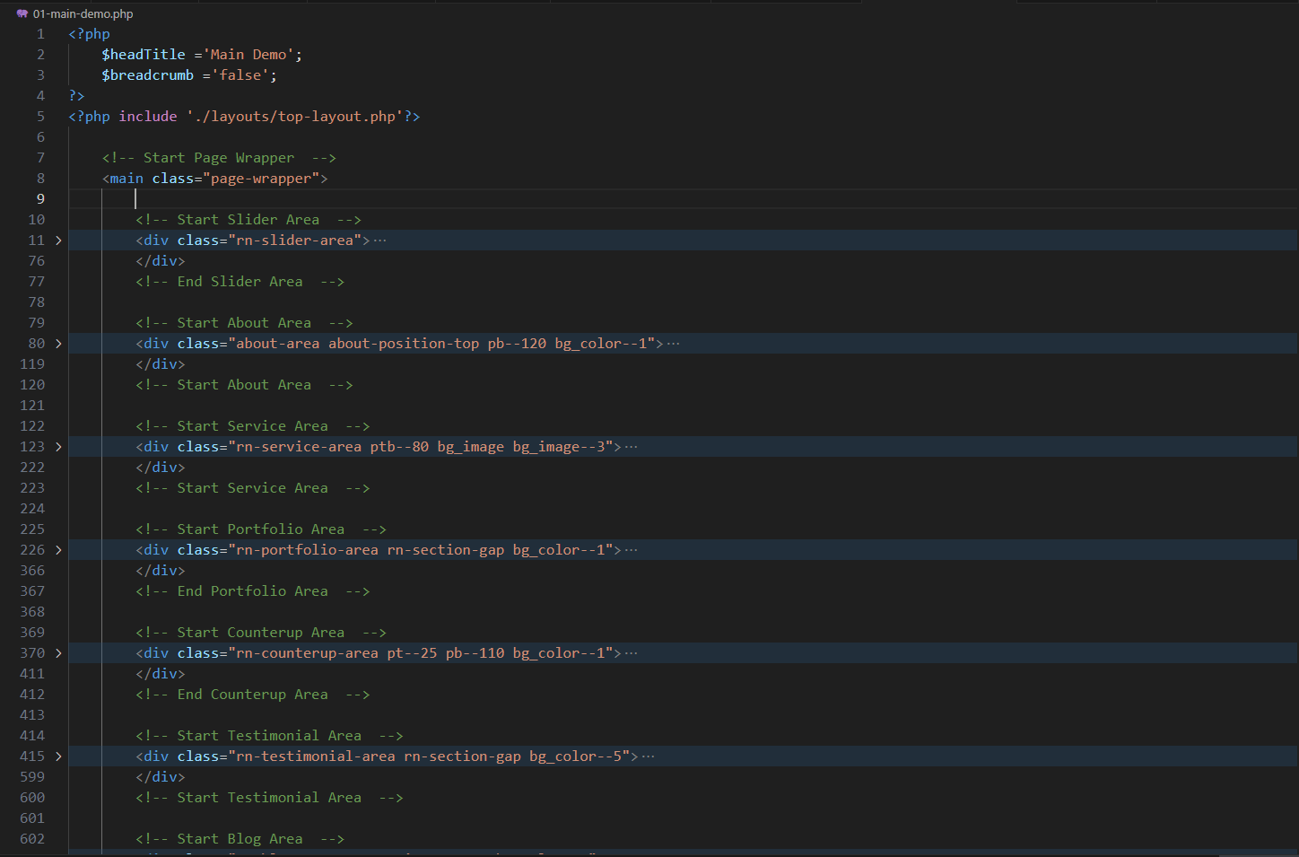Click the PHP elephant file icon
Screen dimensions: 1299x857
pos(22,13)
